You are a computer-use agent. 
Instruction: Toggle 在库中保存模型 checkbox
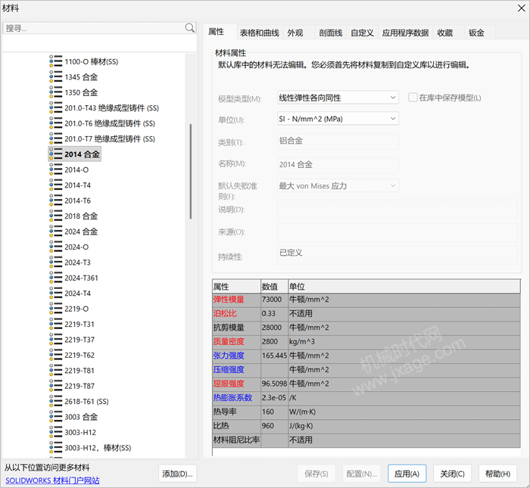[413, 98]
